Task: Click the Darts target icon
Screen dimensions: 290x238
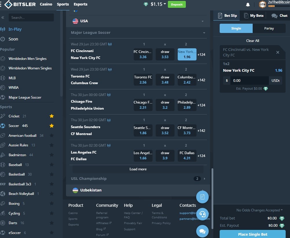Action: 3,223
